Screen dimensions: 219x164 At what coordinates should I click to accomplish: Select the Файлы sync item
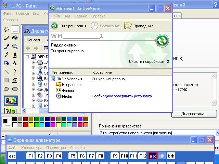click(65, 91)
